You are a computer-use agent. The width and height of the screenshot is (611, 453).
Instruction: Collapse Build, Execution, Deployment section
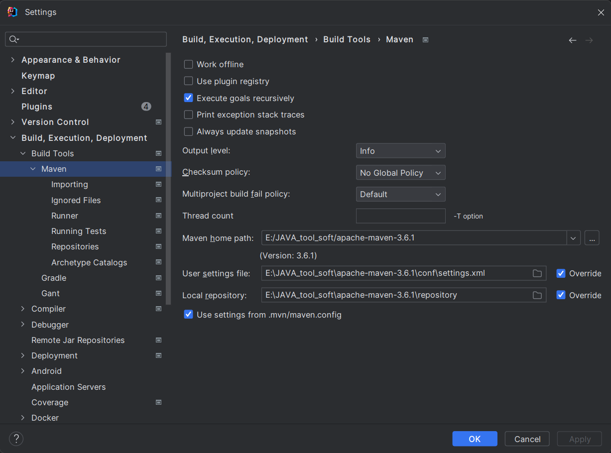point(13,138)
